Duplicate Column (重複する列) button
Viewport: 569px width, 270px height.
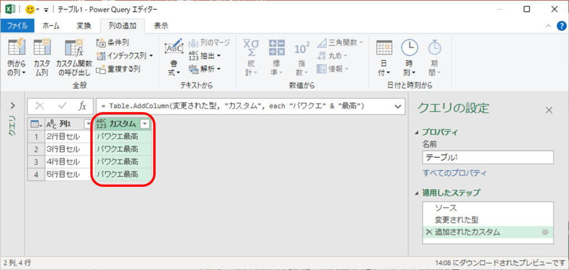pyautogui.click(x=118, y=69)
